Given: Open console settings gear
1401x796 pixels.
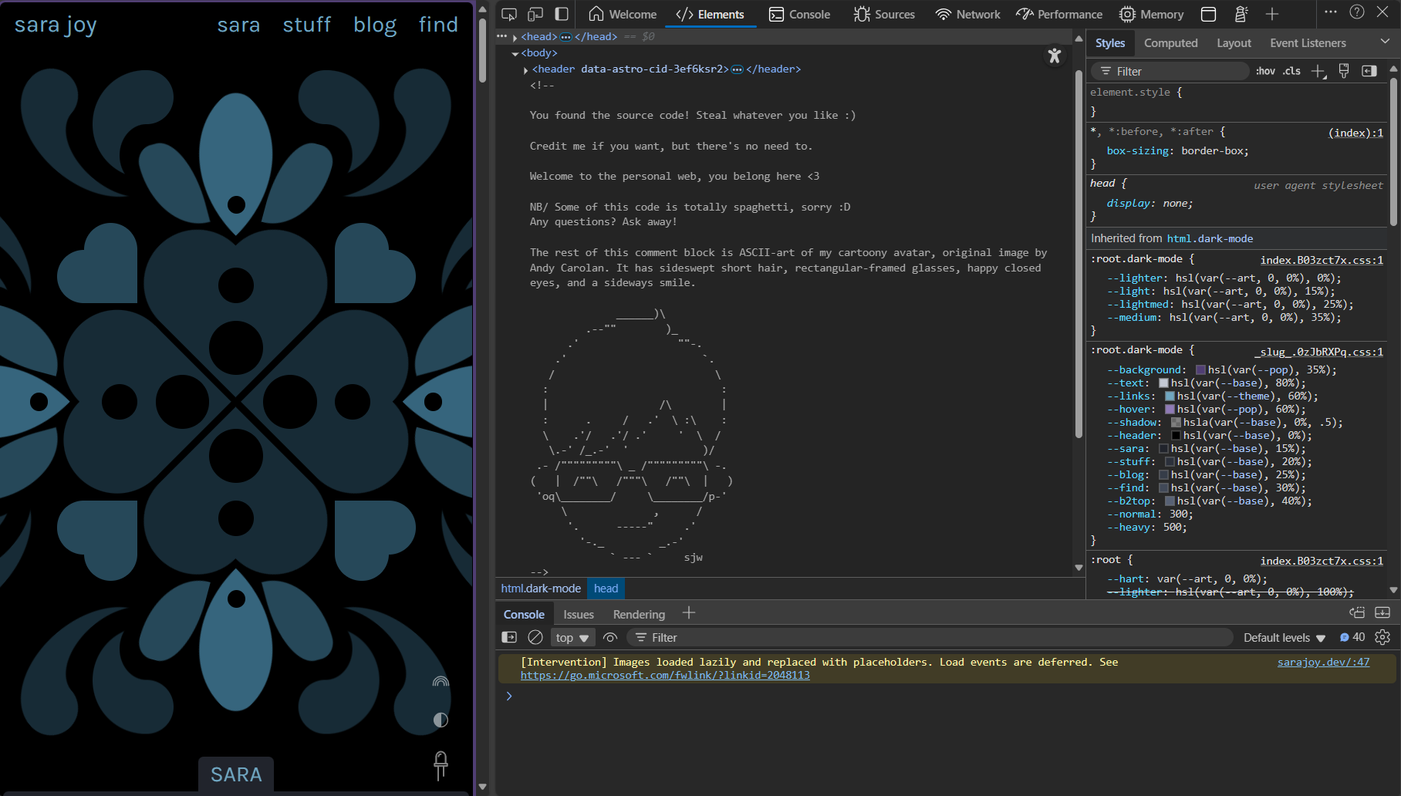Looking at the screenshot, I should coord(1382,637).
